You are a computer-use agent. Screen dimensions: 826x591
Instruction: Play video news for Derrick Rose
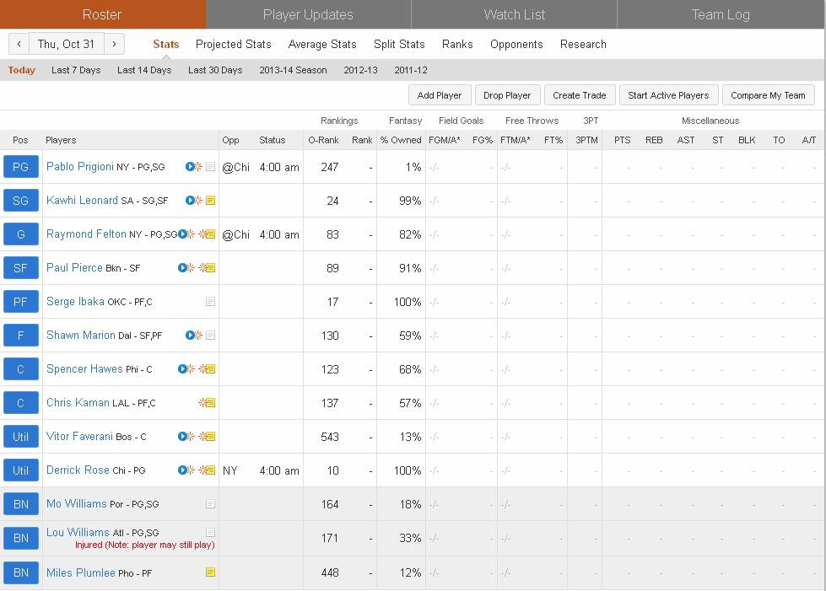(183, 470)
